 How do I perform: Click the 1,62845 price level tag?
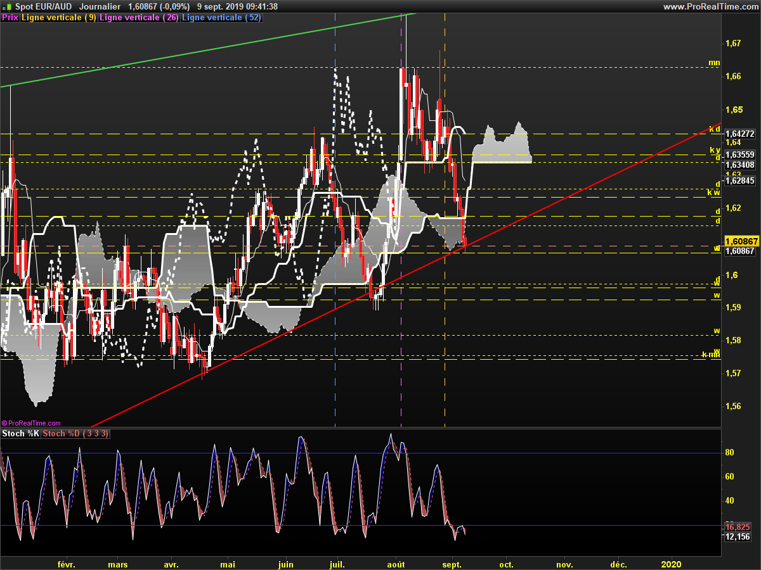[x=741, y=180]
